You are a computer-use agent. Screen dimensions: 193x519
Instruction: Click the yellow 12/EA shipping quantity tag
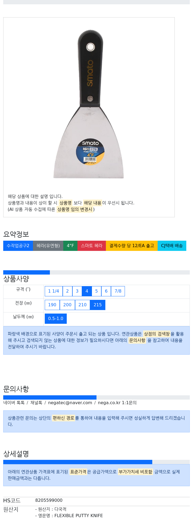(x=132, y=246)
